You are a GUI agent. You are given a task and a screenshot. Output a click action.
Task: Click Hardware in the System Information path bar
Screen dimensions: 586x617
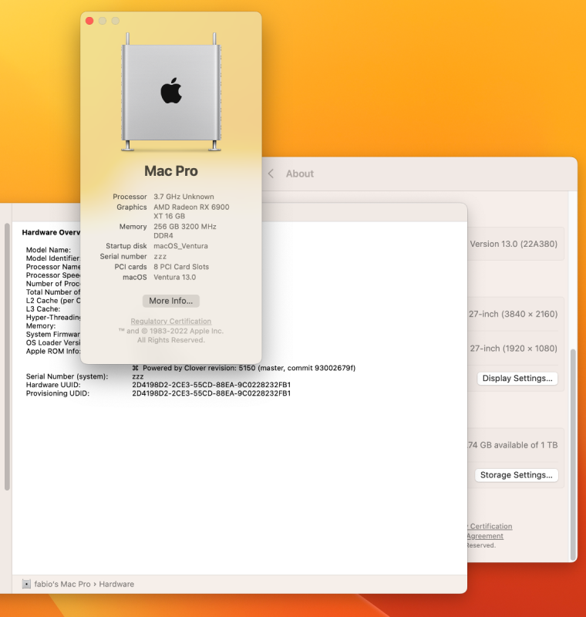(x=116, y=584)
